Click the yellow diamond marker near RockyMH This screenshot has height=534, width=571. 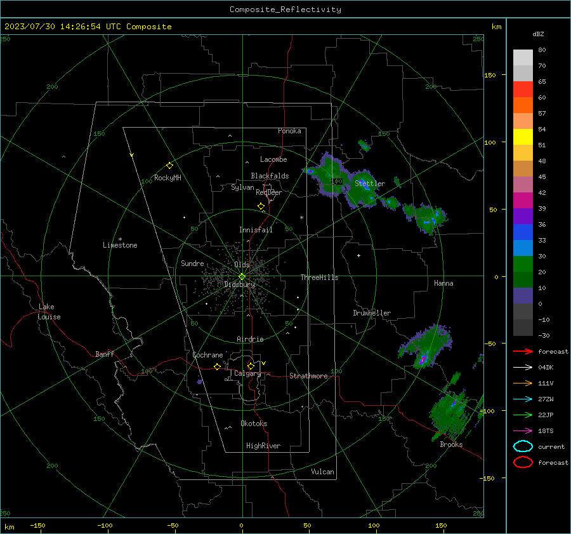pyautogui.click(x=169, y=166)
